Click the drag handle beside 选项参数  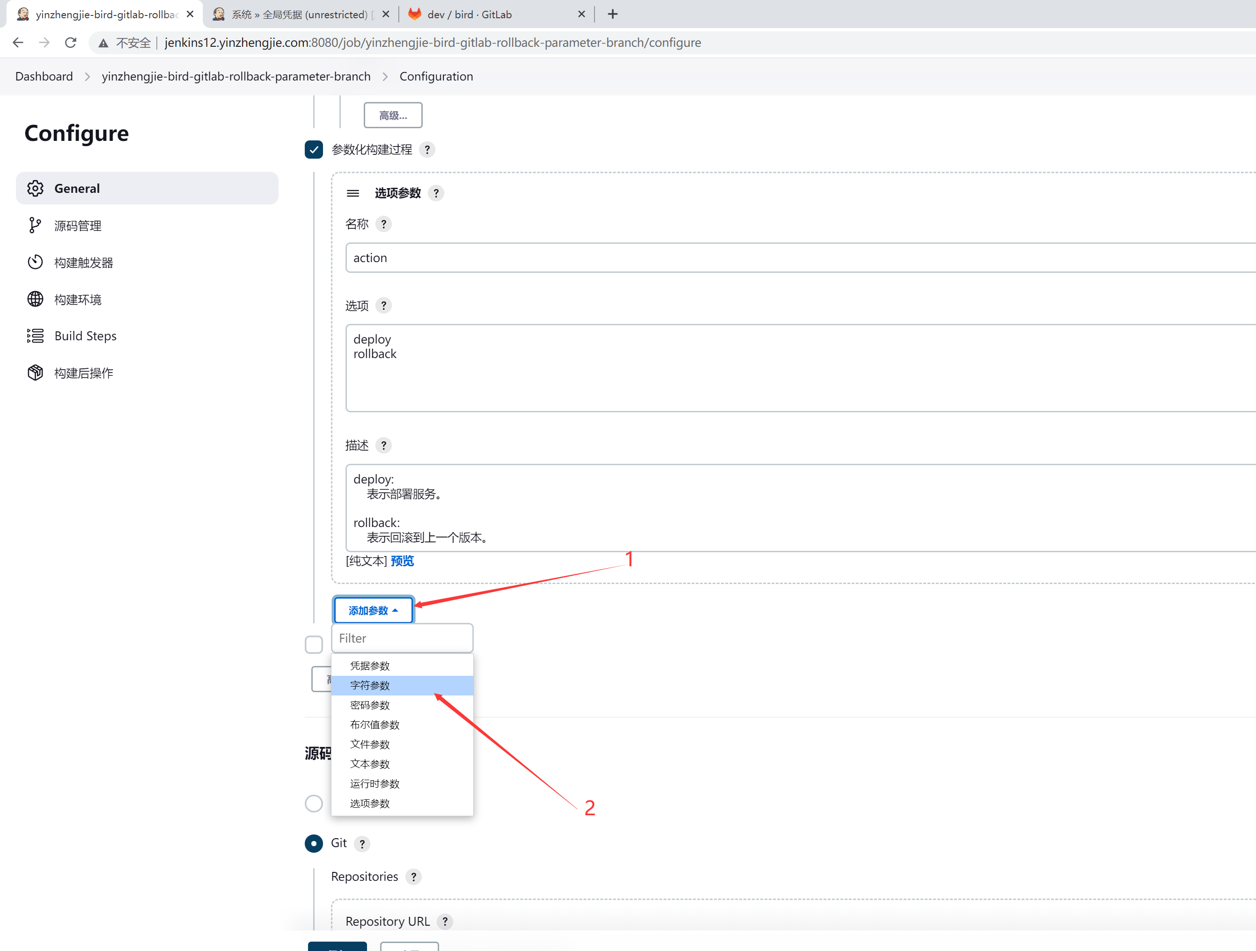coord(353,194)
